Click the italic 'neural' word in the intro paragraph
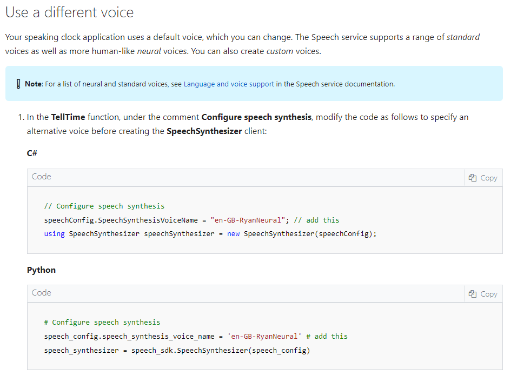This screenshot has width=524, height=376. click(x=149, y=51)
